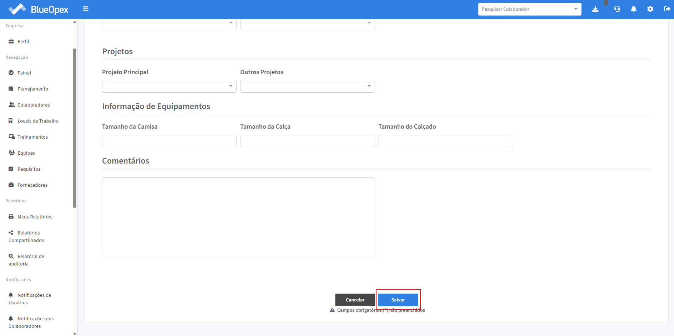
Task: Toggle the hamburger sidebar menu
Action: coord(86,9)
